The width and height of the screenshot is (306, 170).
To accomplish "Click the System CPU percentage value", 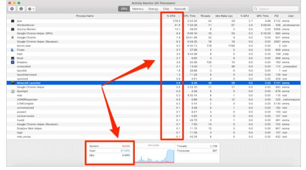I will [x=126, y=146].
